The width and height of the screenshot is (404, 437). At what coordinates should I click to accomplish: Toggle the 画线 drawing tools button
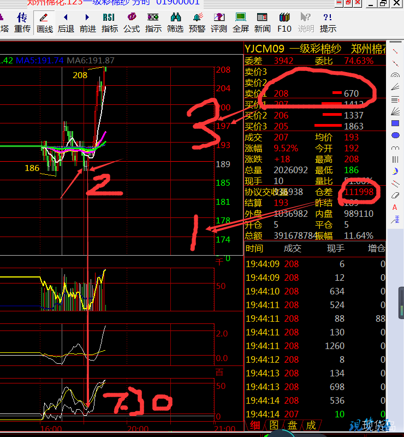(x=44, y=22)
